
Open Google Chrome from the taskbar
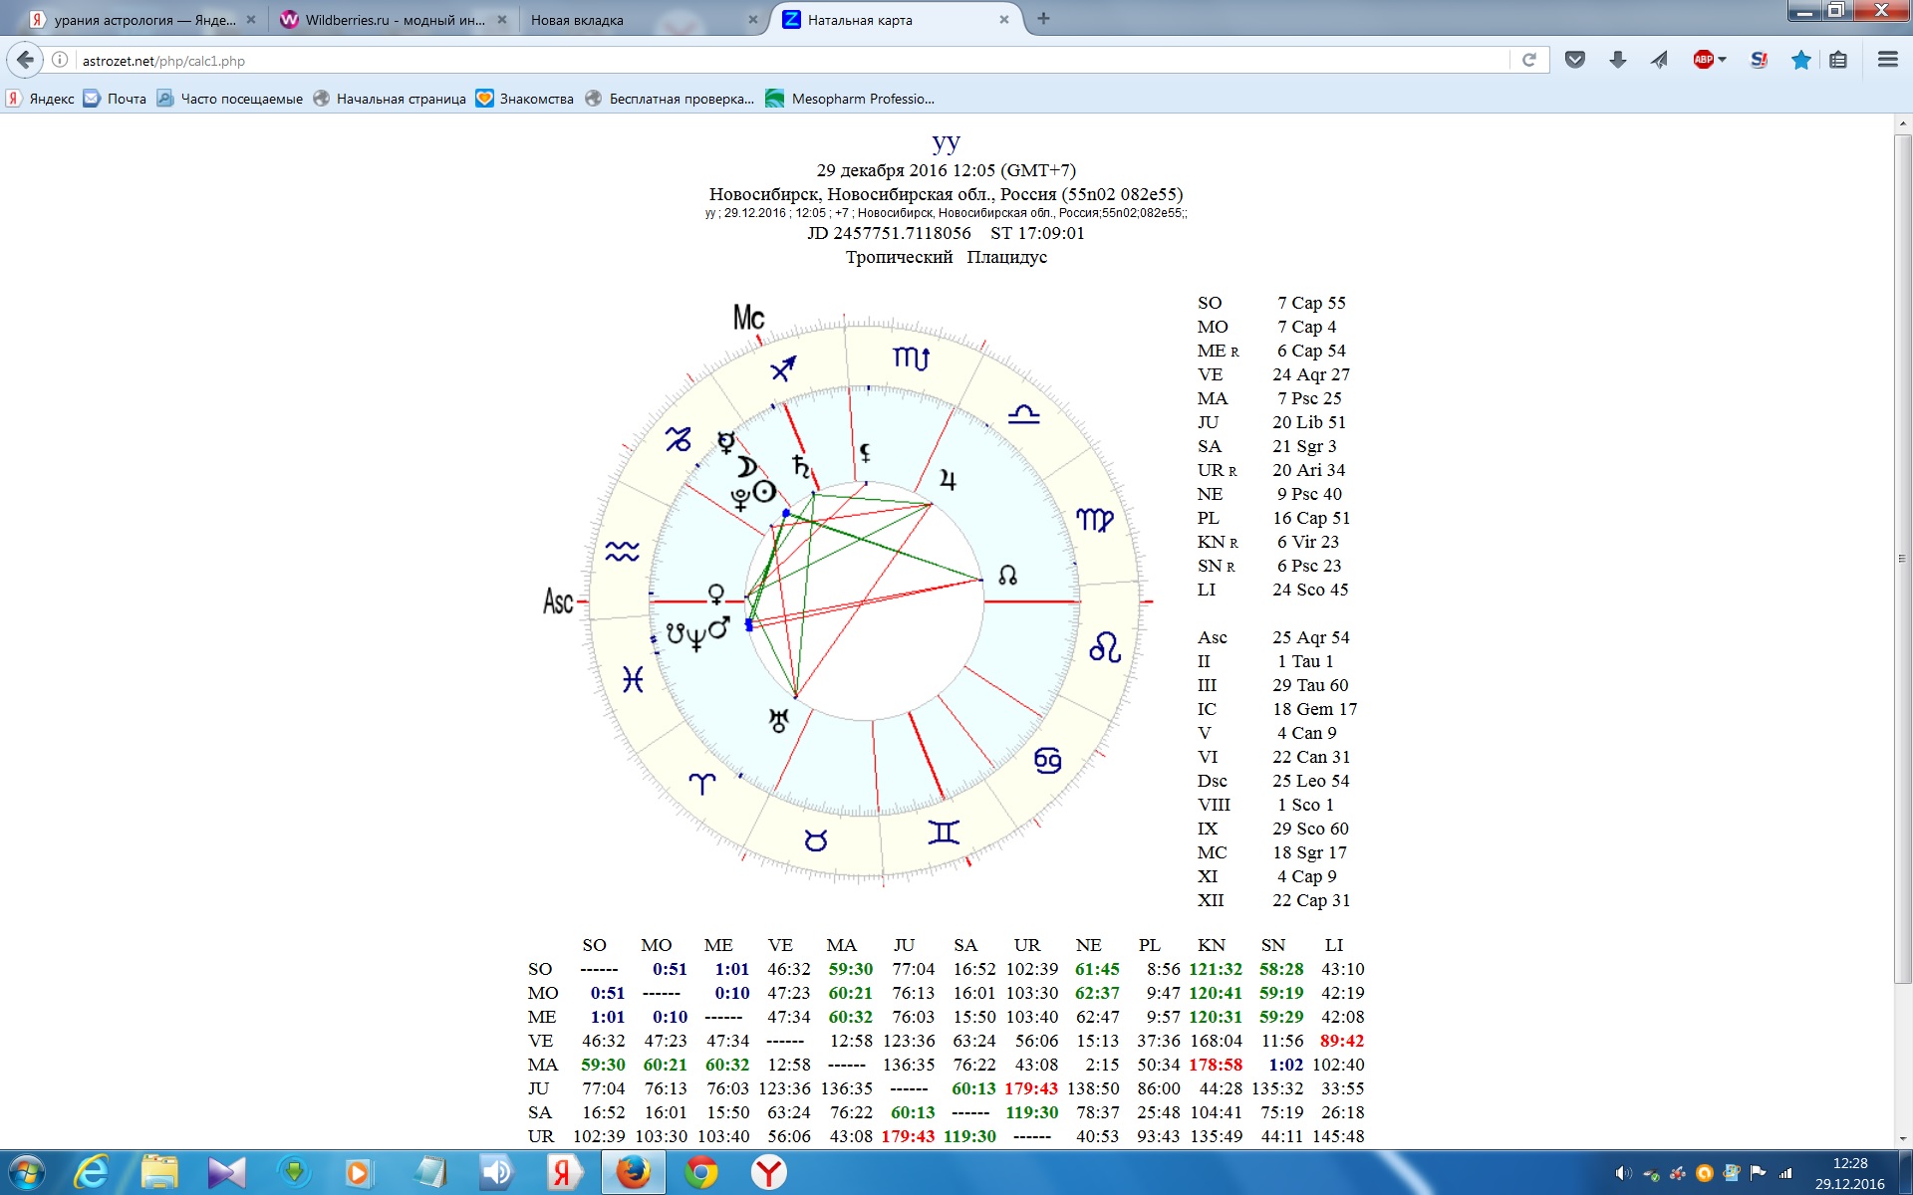click(x=700, y=1172)
